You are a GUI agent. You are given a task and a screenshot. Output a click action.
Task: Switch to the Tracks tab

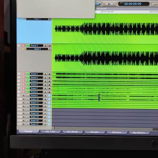[28, 132]
